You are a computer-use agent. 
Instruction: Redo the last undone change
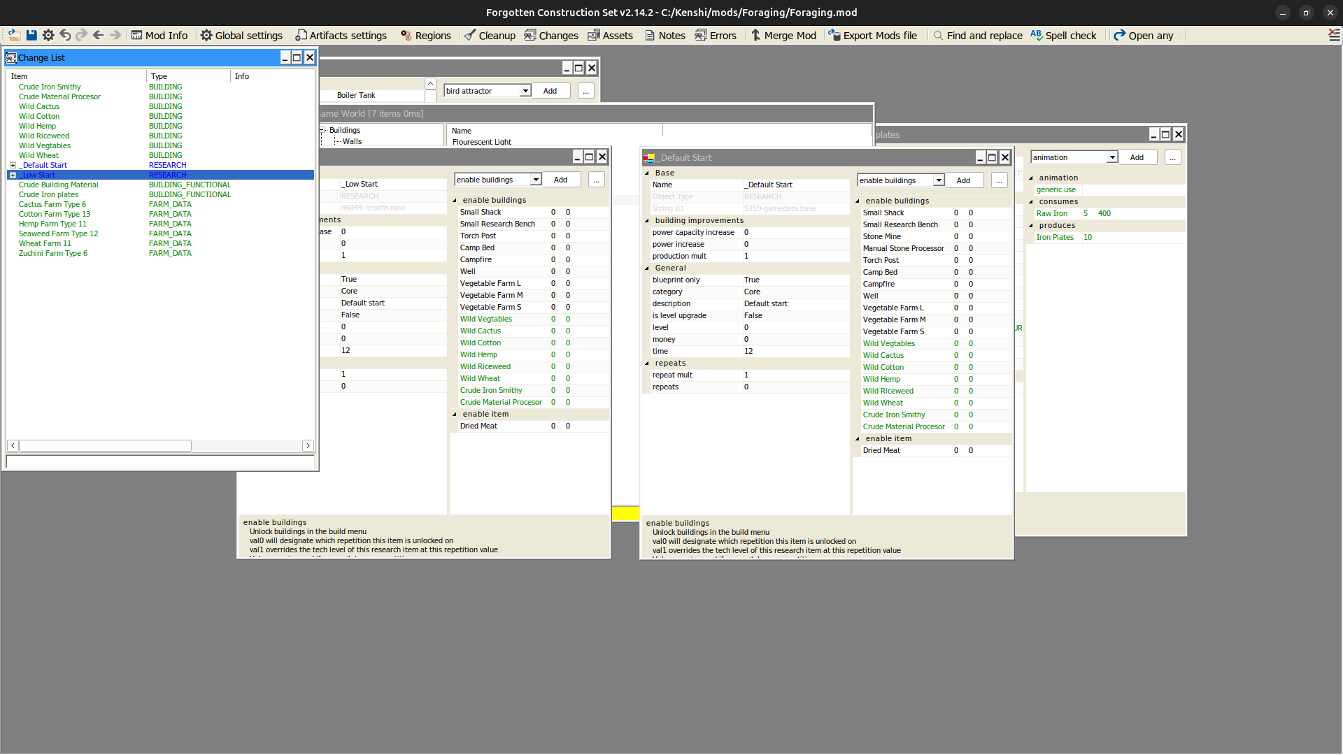coord(82,35)
